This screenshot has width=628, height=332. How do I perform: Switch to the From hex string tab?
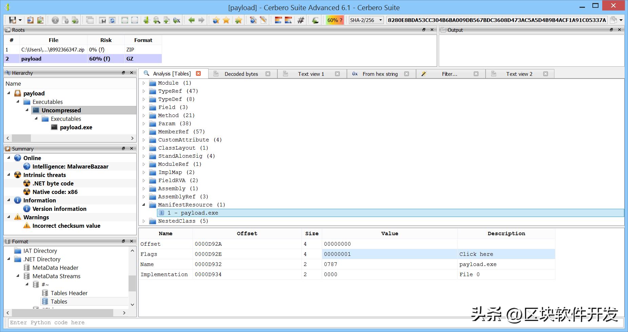380,74
